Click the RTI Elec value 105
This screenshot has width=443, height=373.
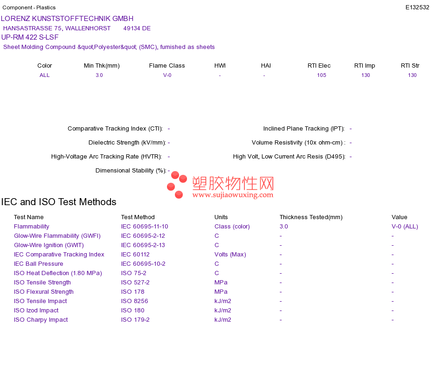(x=321, y=75)
